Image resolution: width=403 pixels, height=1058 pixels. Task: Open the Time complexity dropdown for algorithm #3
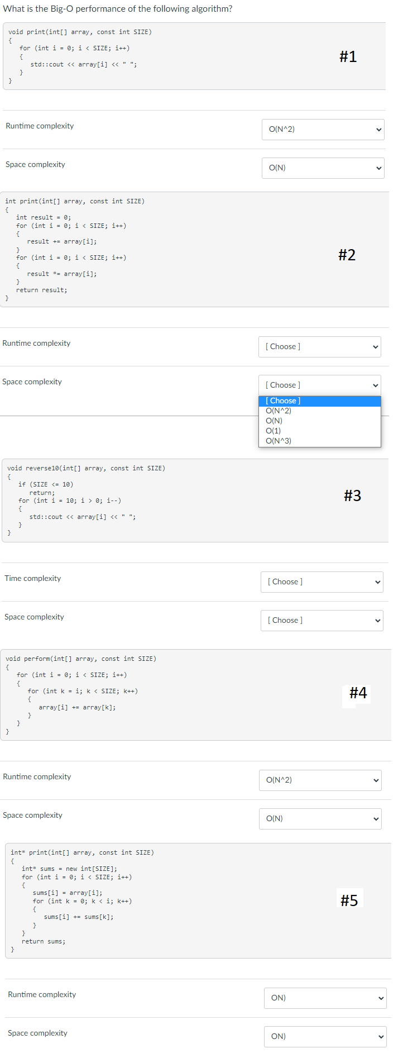point(322,582)
